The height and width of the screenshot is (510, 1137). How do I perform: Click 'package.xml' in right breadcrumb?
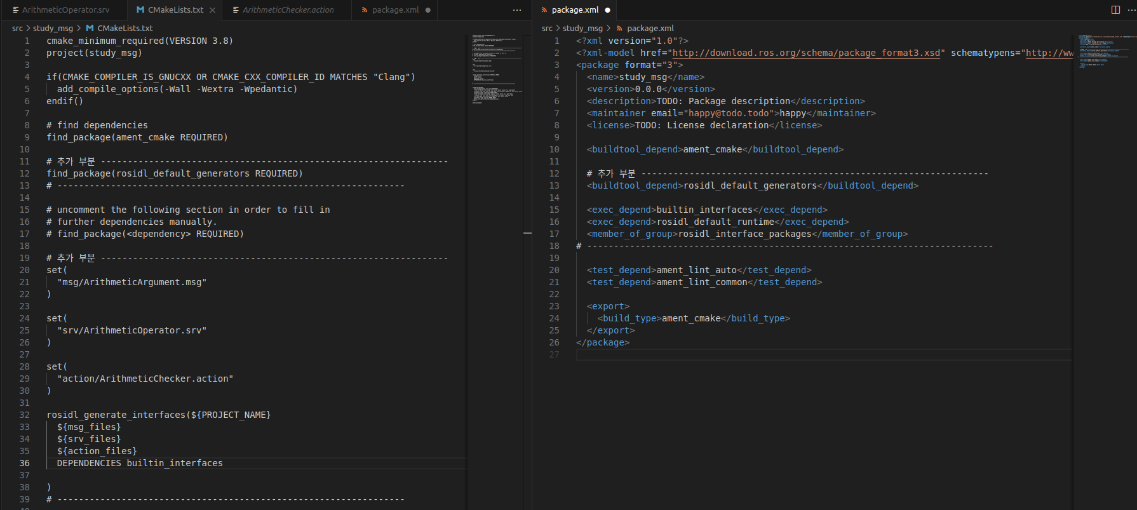click(650, 29)
